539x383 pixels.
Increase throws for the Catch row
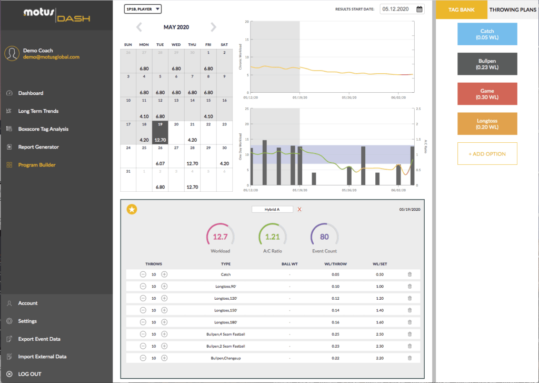pos(164,274)
